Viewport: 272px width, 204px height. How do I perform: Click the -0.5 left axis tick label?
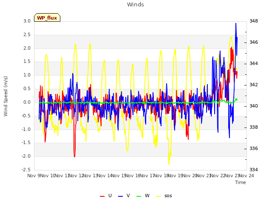coord(26,116)
